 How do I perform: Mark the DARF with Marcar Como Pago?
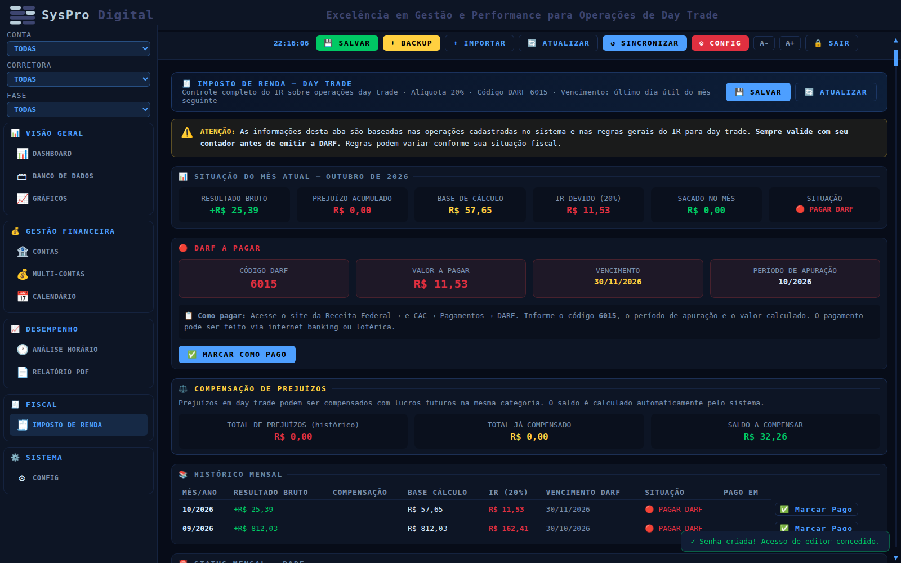point(237,355)
